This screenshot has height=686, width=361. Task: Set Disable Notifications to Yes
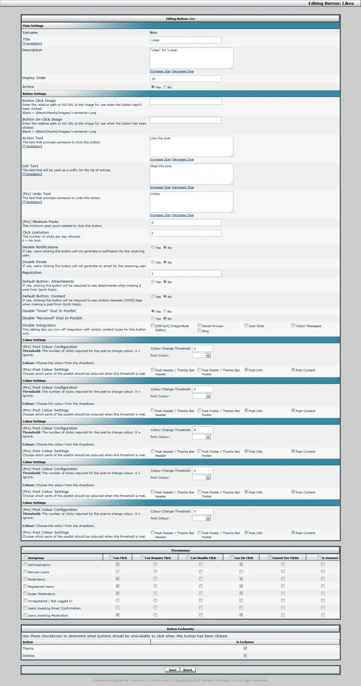tap(153, 248)
